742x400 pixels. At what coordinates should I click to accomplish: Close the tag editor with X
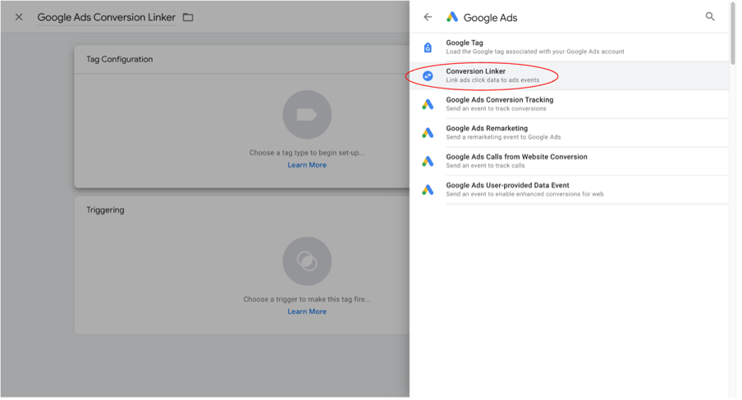click(x=19, y=17)
